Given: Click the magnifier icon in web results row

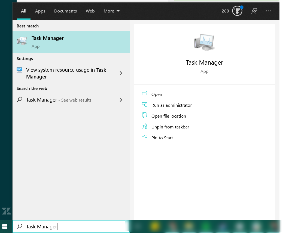Looking at the screenshot, I should tap(19, 100).
